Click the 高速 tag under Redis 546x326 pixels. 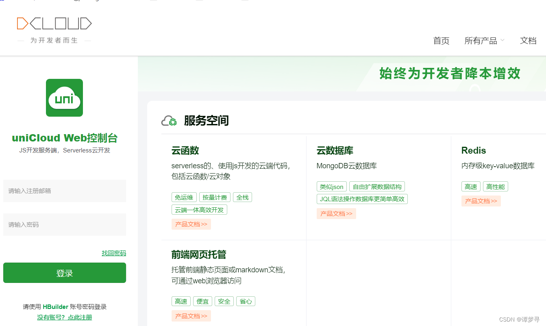(x=471, y=187)
